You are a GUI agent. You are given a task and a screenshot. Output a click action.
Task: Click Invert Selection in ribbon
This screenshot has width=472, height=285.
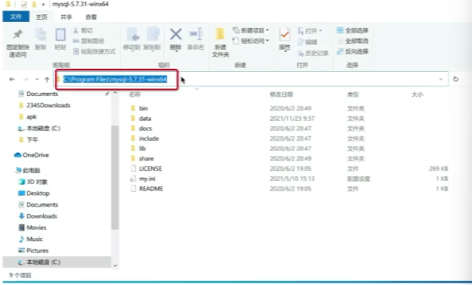(x=353, y=51)
